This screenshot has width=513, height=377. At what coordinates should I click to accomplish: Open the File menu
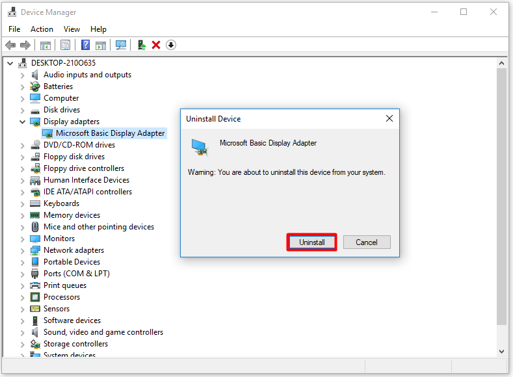pyautogui.click(x=14, y=29)
